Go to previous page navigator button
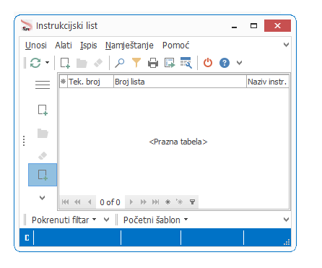 tap(77, 202)
